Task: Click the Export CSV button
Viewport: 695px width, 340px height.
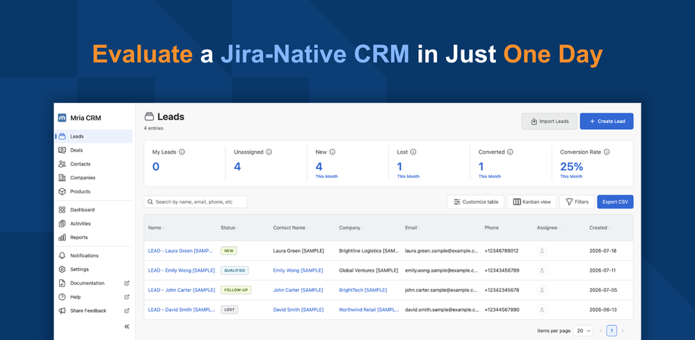Action: click(615, 202)
